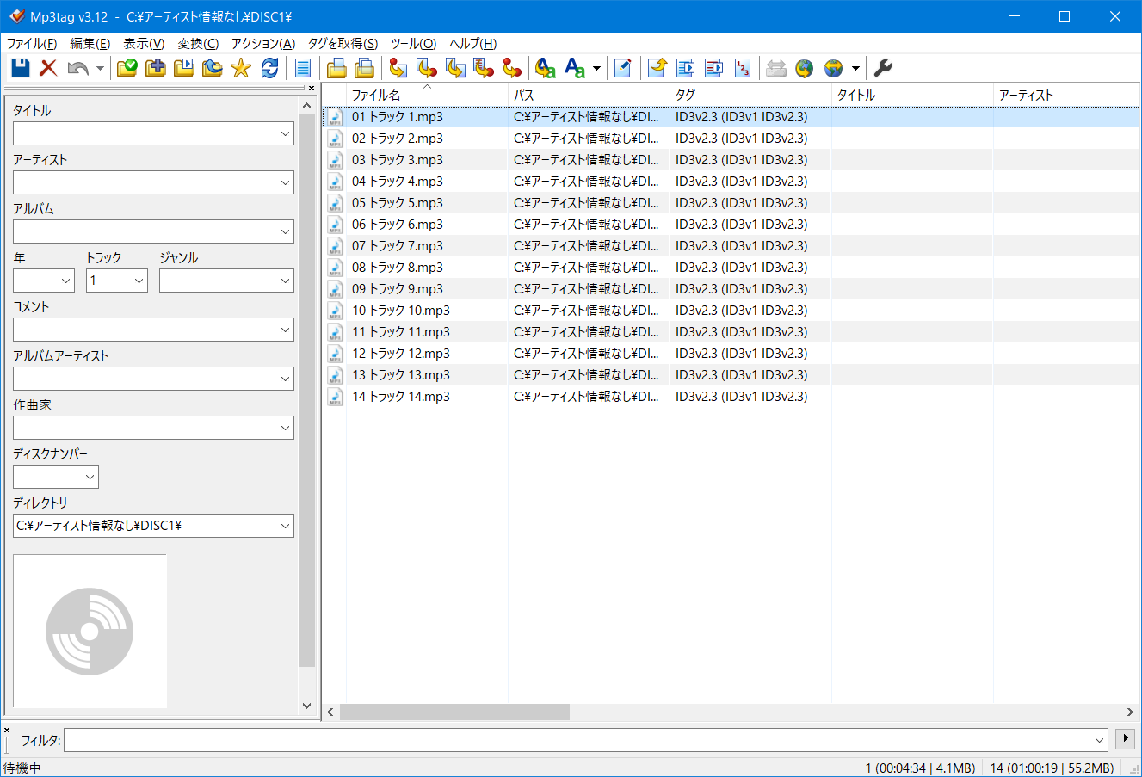Open the ファイル(F) menu
The width and height of the screenshot is (1142, 777).
click(x=32, y=44)
